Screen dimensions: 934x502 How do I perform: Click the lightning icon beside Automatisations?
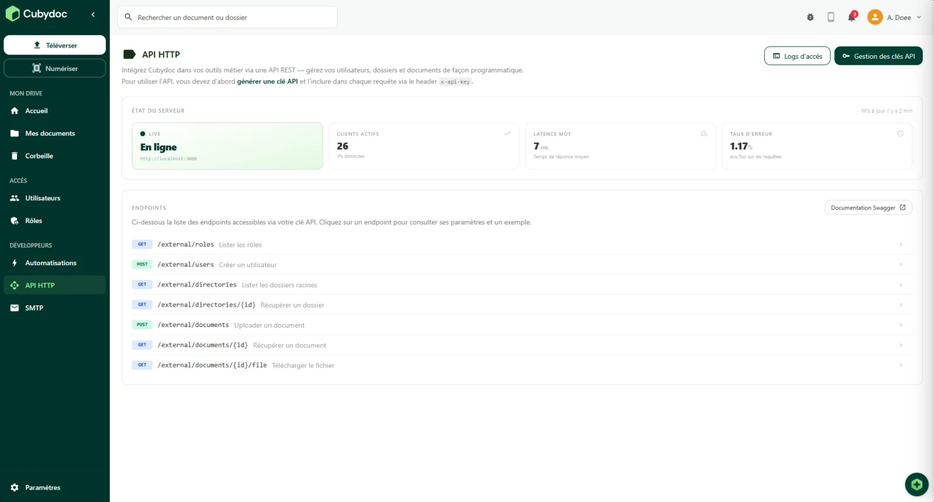tap(15, 263)
